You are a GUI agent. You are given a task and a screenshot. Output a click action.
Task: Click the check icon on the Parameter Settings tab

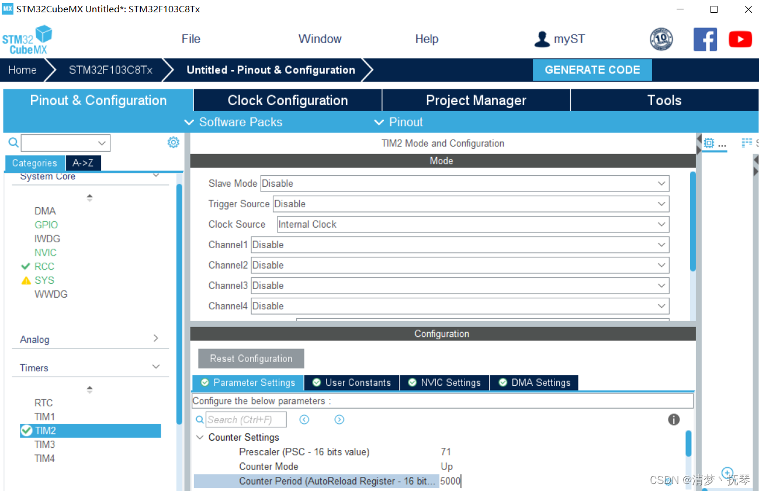[205, 382]
